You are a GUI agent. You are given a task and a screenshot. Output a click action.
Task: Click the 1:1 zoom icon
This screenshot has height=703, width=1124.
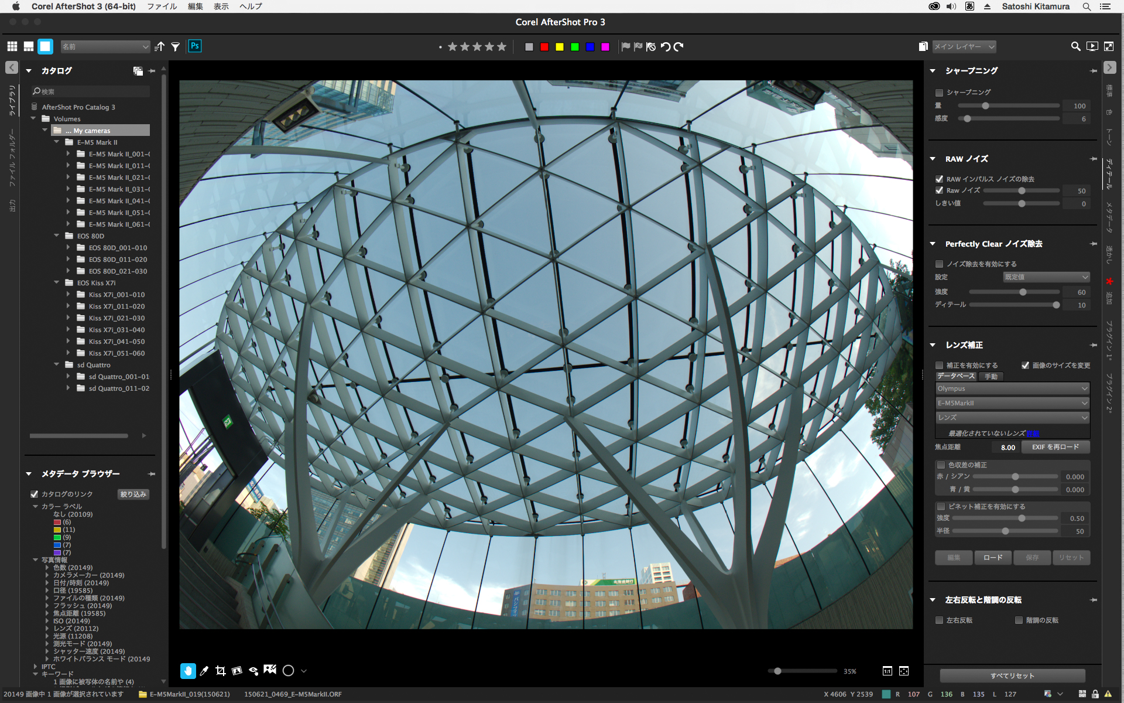(887, 671)
